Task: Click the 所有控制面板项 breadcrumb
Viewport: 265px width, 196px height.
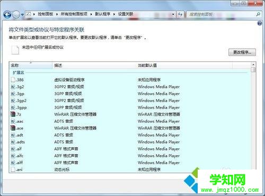Action: [74, 14]
